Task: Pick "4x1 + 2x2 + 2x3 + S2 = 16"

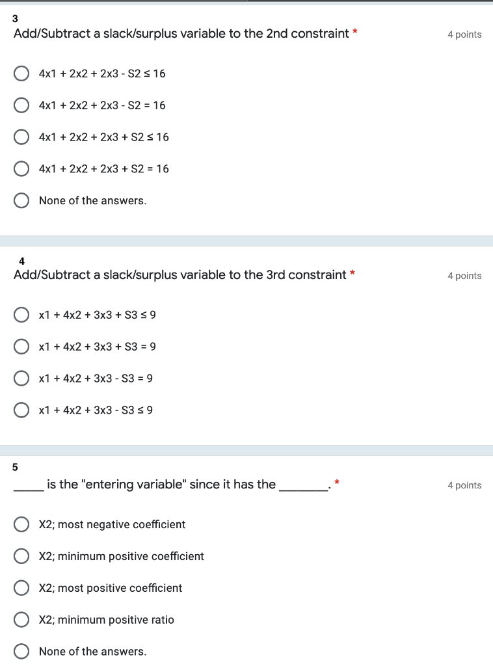Action: pyautogui.click(x=21, y=168)
